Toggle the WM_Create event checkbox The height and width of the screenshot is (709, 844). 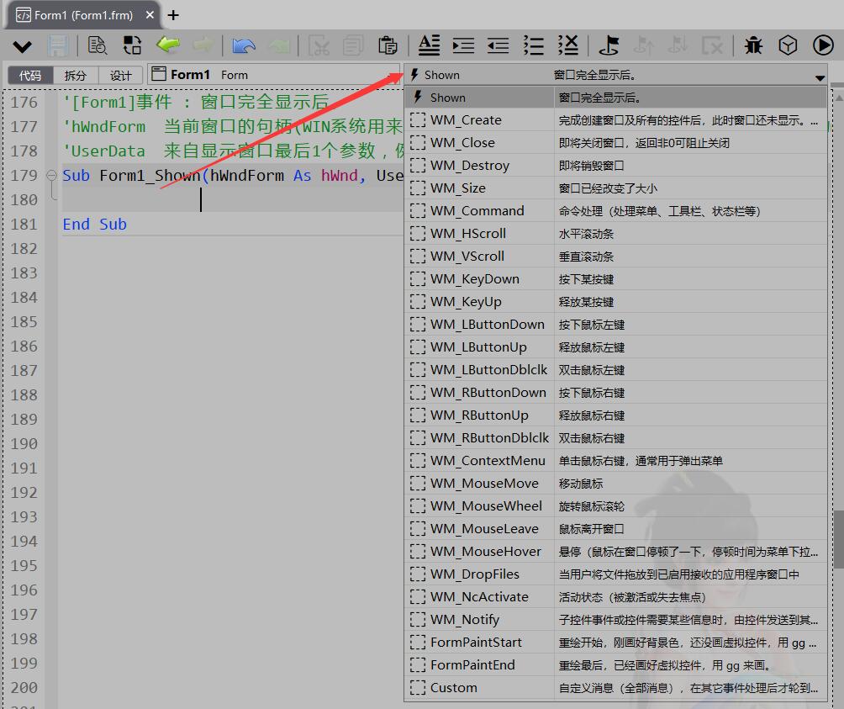pyautogui.click(x=418, y=120)
